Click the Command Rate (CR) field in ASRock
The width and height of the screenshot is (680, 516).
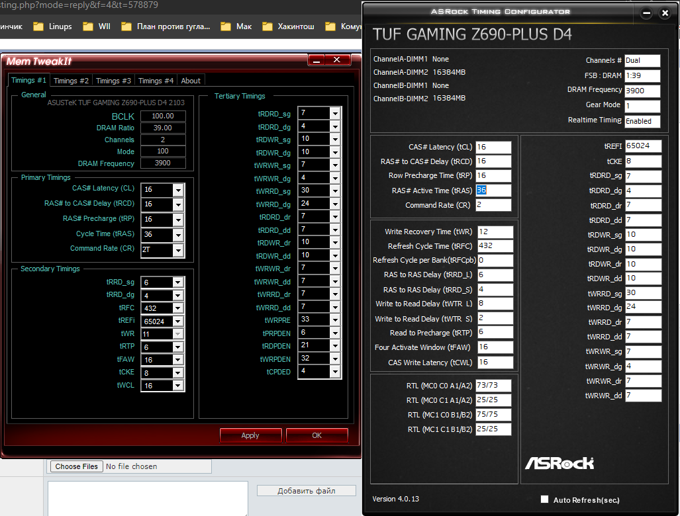click(493, 205)
